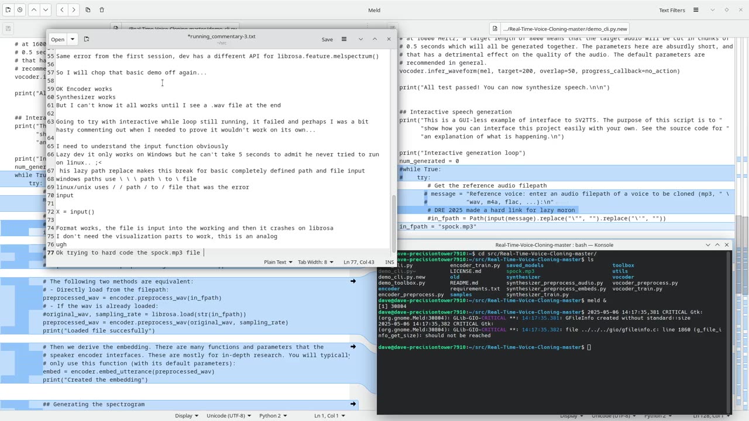Click Meld's left pane save icon
The image size is (749, 421).
point(8,28)
